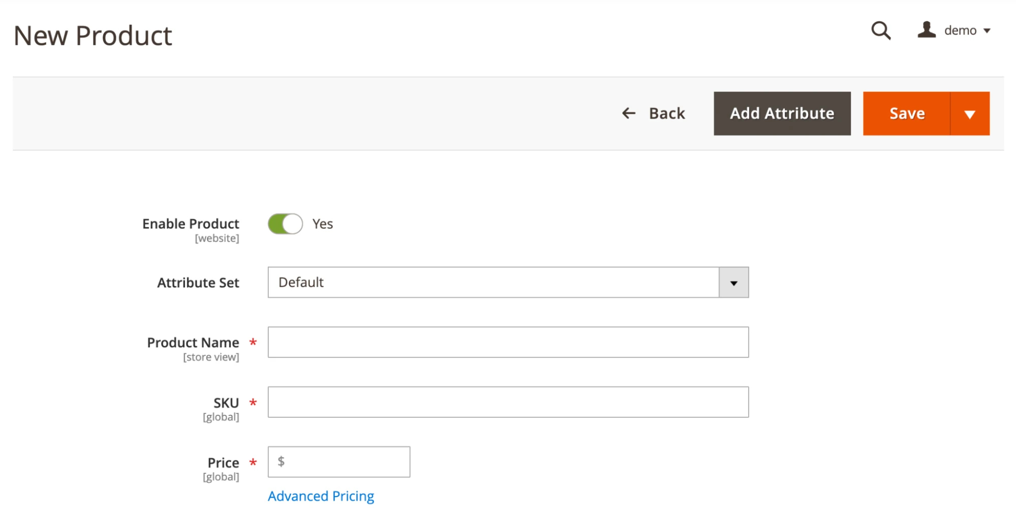Screen dimensions: 1016x522
Task: Expand the Attribute Set dropdown arrow
Action: pos(733,283)
